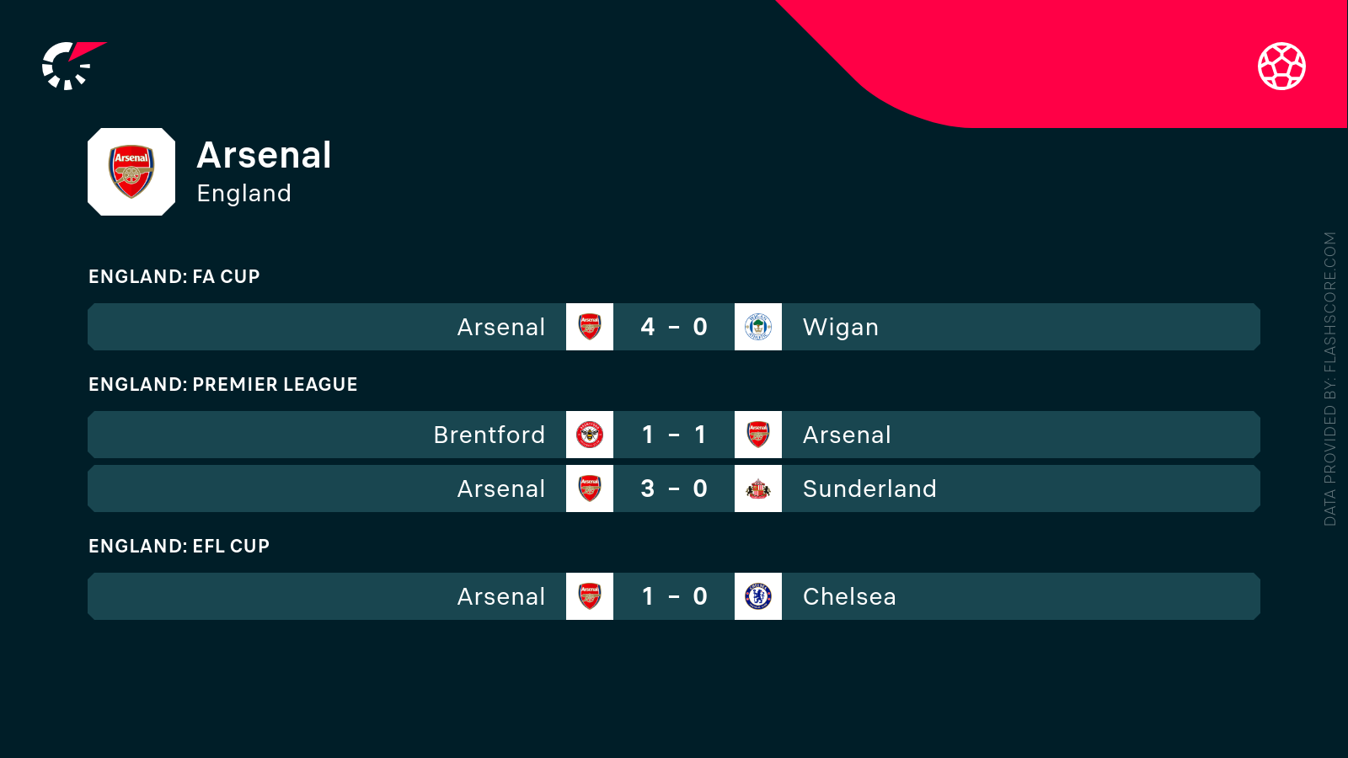This screenshot has width=1348, height=758.
Task: Click the Flashscore.com data credit text
Action: [x=1330, y=379]
